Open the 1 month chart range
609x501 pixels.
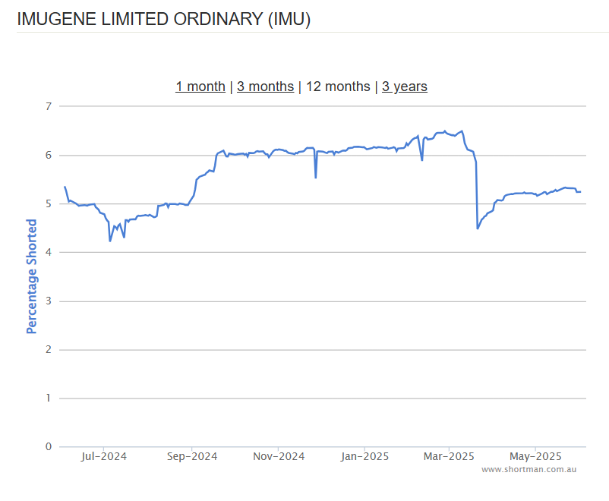[200, 87]
